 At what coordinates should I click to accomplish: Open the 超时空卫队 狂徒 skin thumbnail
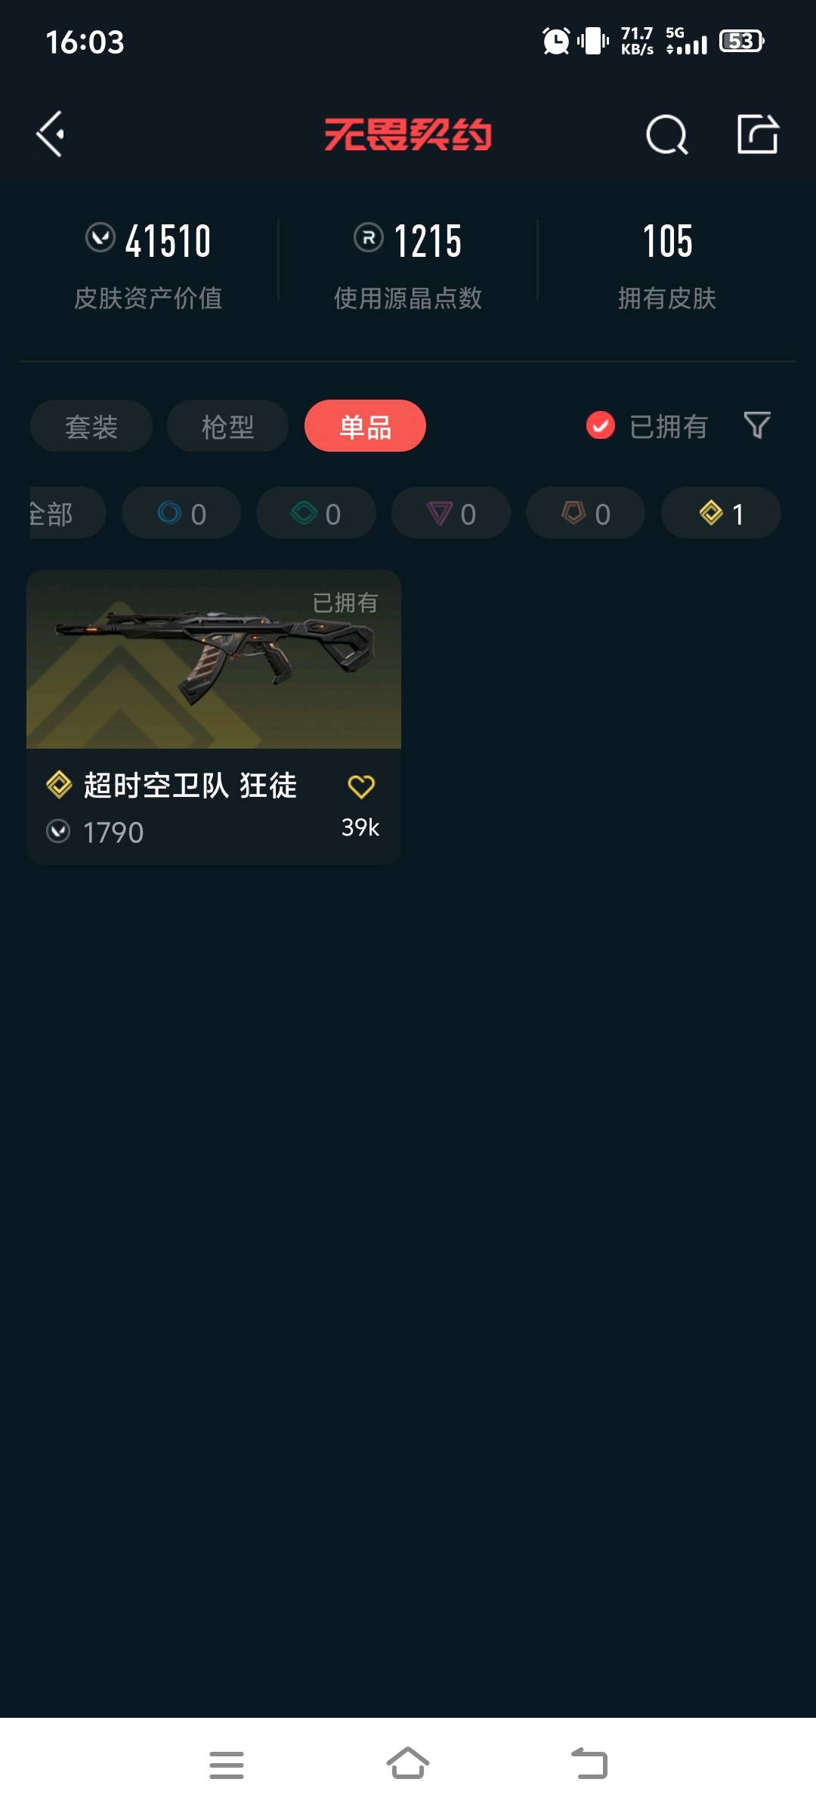(x=214, y=659)
